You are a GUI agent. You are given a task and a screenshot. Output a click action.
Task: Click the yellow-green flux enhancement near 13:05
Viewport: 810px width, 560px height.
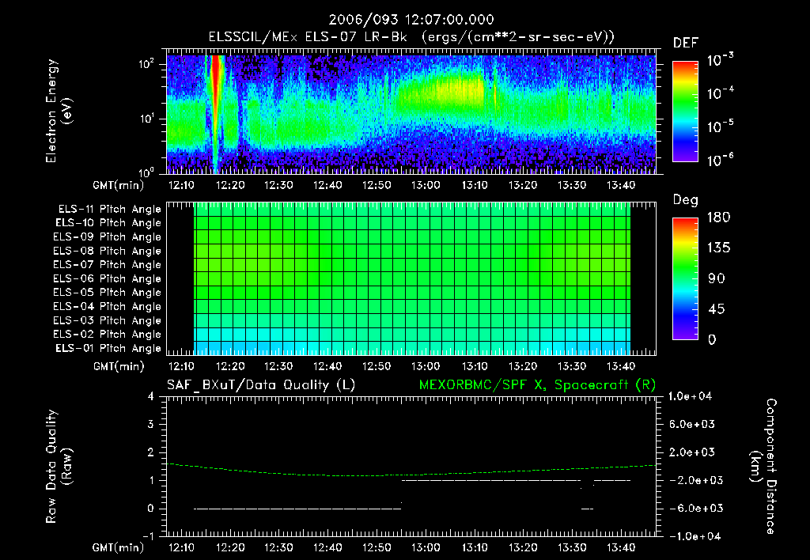pyautogui.click(x=441, y=92)
